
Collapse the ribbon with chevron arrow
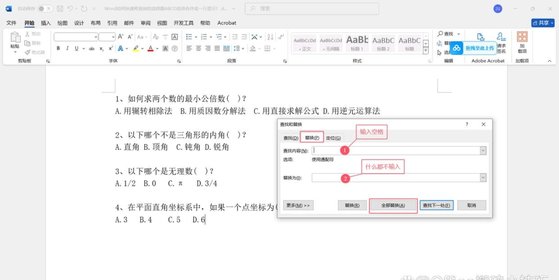coord(549,61)
